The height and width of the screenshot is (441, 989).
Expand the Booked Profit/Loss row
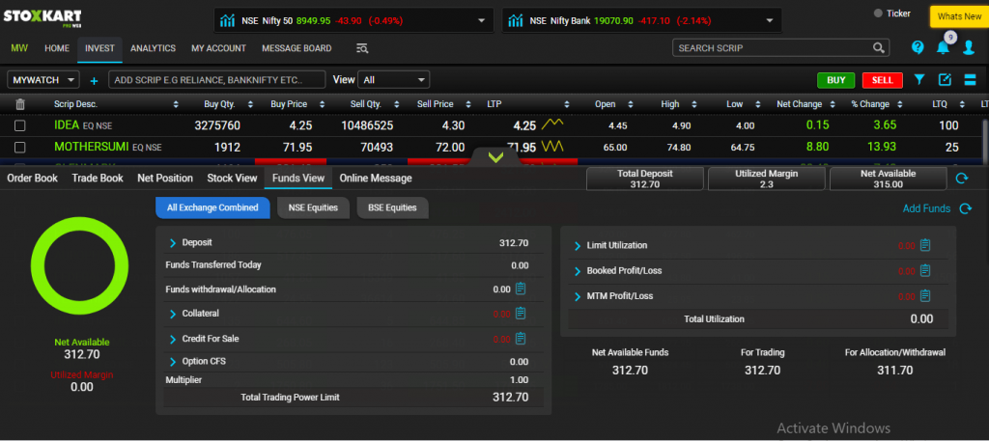[x=578, y=271]
